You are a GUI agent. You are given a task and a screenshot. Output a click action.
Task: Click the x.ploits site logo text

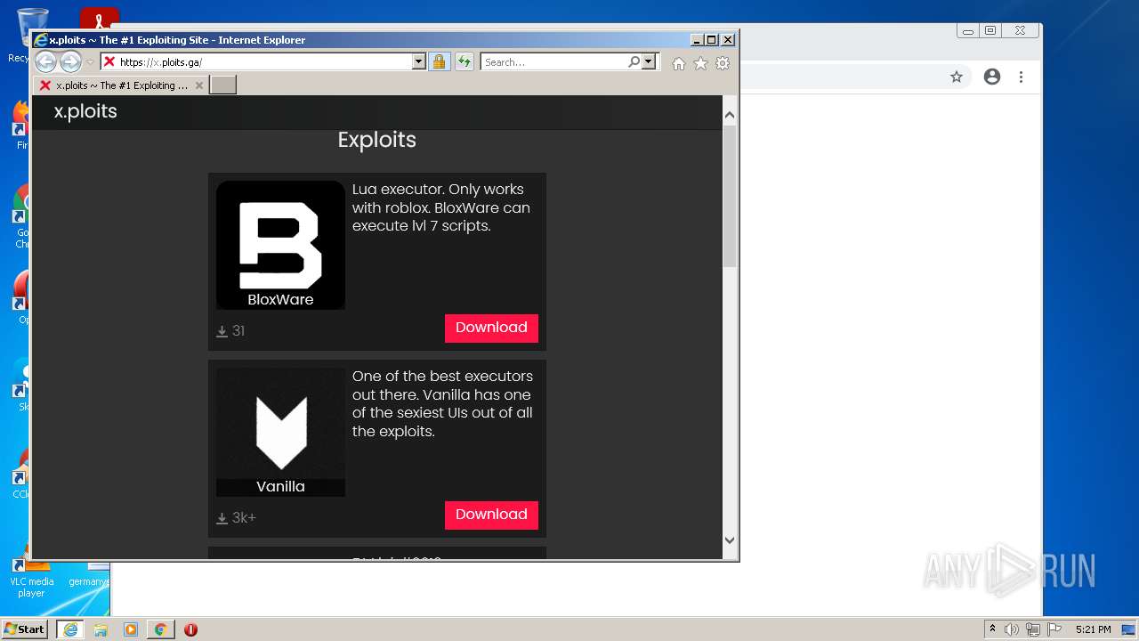[x=85, y=111]
